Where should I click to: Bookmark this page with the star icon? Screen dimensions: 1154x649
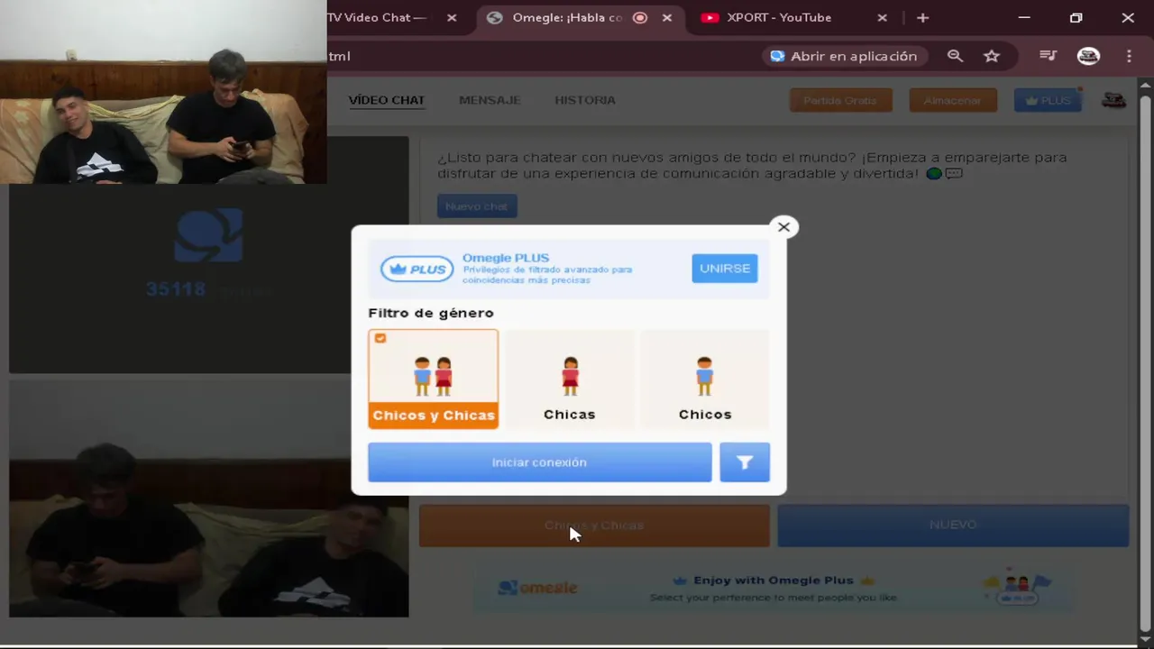pos(992,56)
